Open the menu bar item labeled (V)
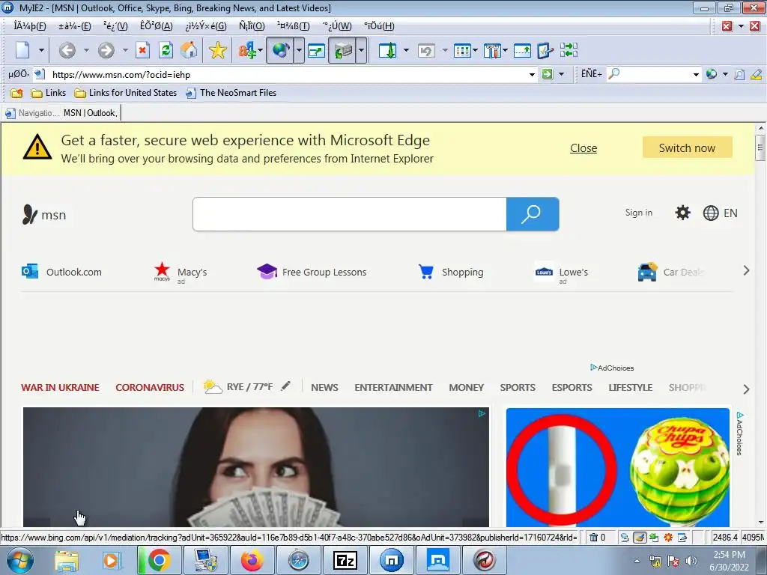767x575 pixels. [115, 26]
